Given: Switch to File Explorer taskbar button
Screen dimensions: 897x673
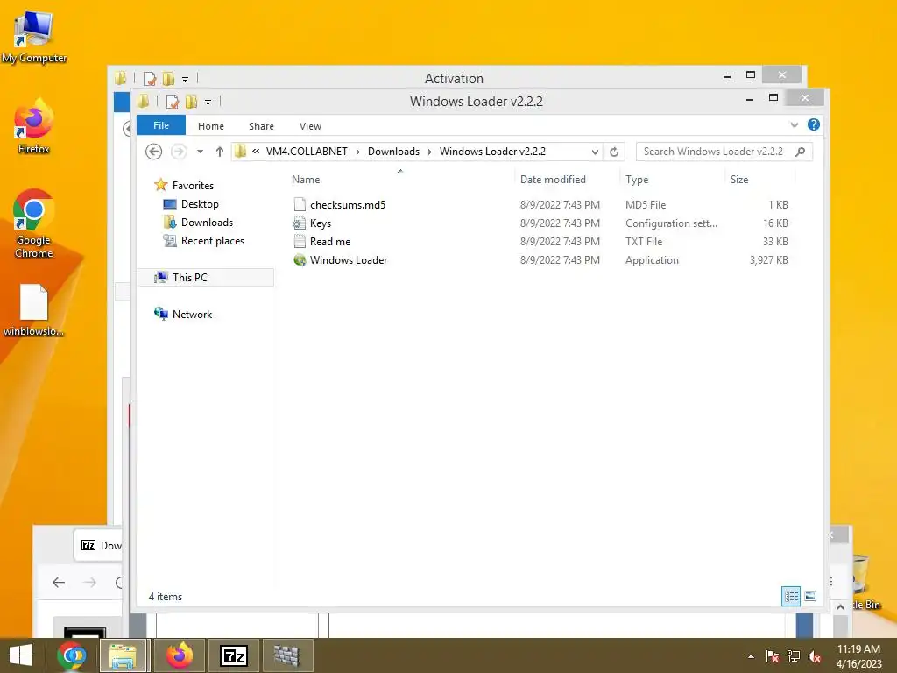Looking at the screenshot, I should pyautogui.click(x=123, y=655).
